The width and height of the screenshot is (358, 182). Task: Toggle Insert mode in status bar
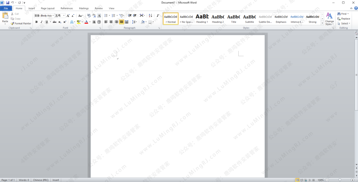(x=56, y=180)
